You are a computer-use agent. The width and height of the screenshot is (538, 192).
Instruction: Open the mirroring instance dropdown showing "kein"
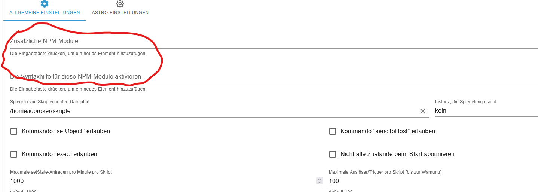coord(486,111)
